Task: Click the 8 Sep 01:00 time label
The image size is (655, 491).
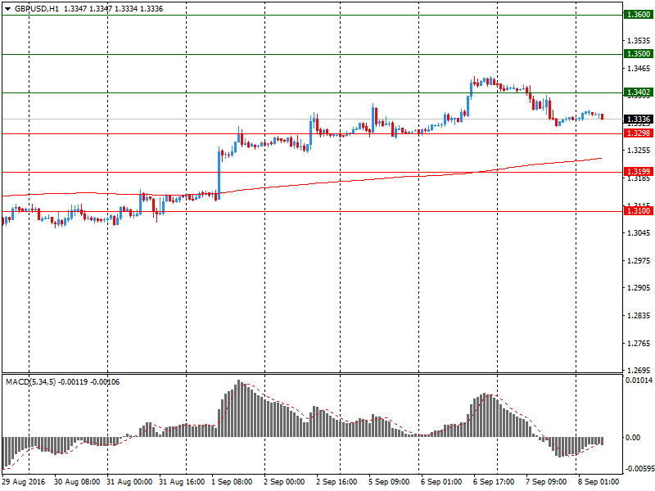Action: point(599,482)
